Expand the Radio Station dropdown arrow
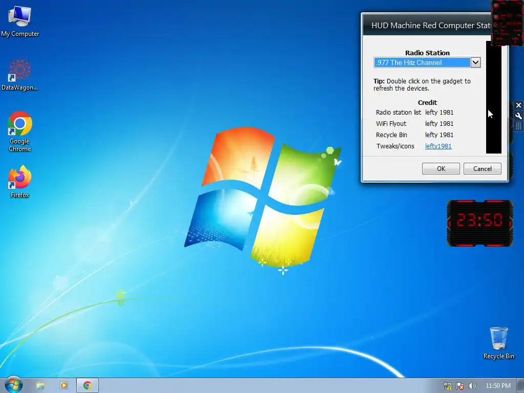This screenshot has width=524, height=393. tap(475, 62)
